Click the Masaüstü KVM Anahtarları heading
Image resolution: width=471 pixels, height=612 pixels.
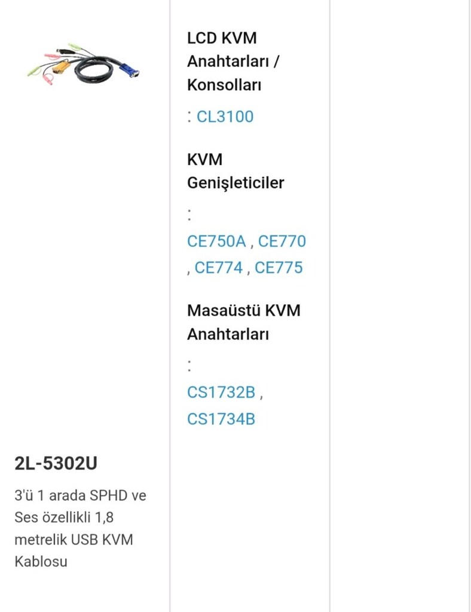coord(243,322)
